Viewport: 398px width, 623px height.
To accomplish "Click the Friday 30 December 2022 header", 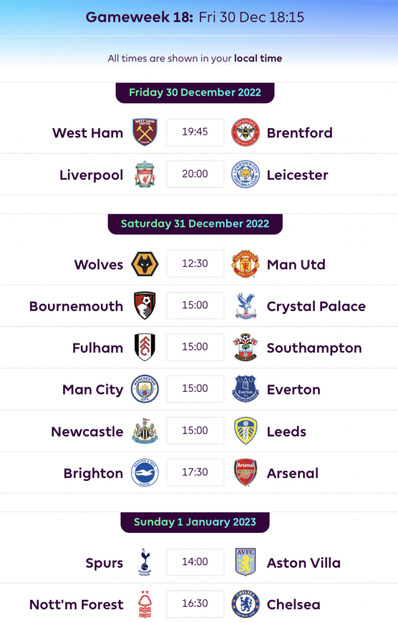I will (x=195, y=92).
